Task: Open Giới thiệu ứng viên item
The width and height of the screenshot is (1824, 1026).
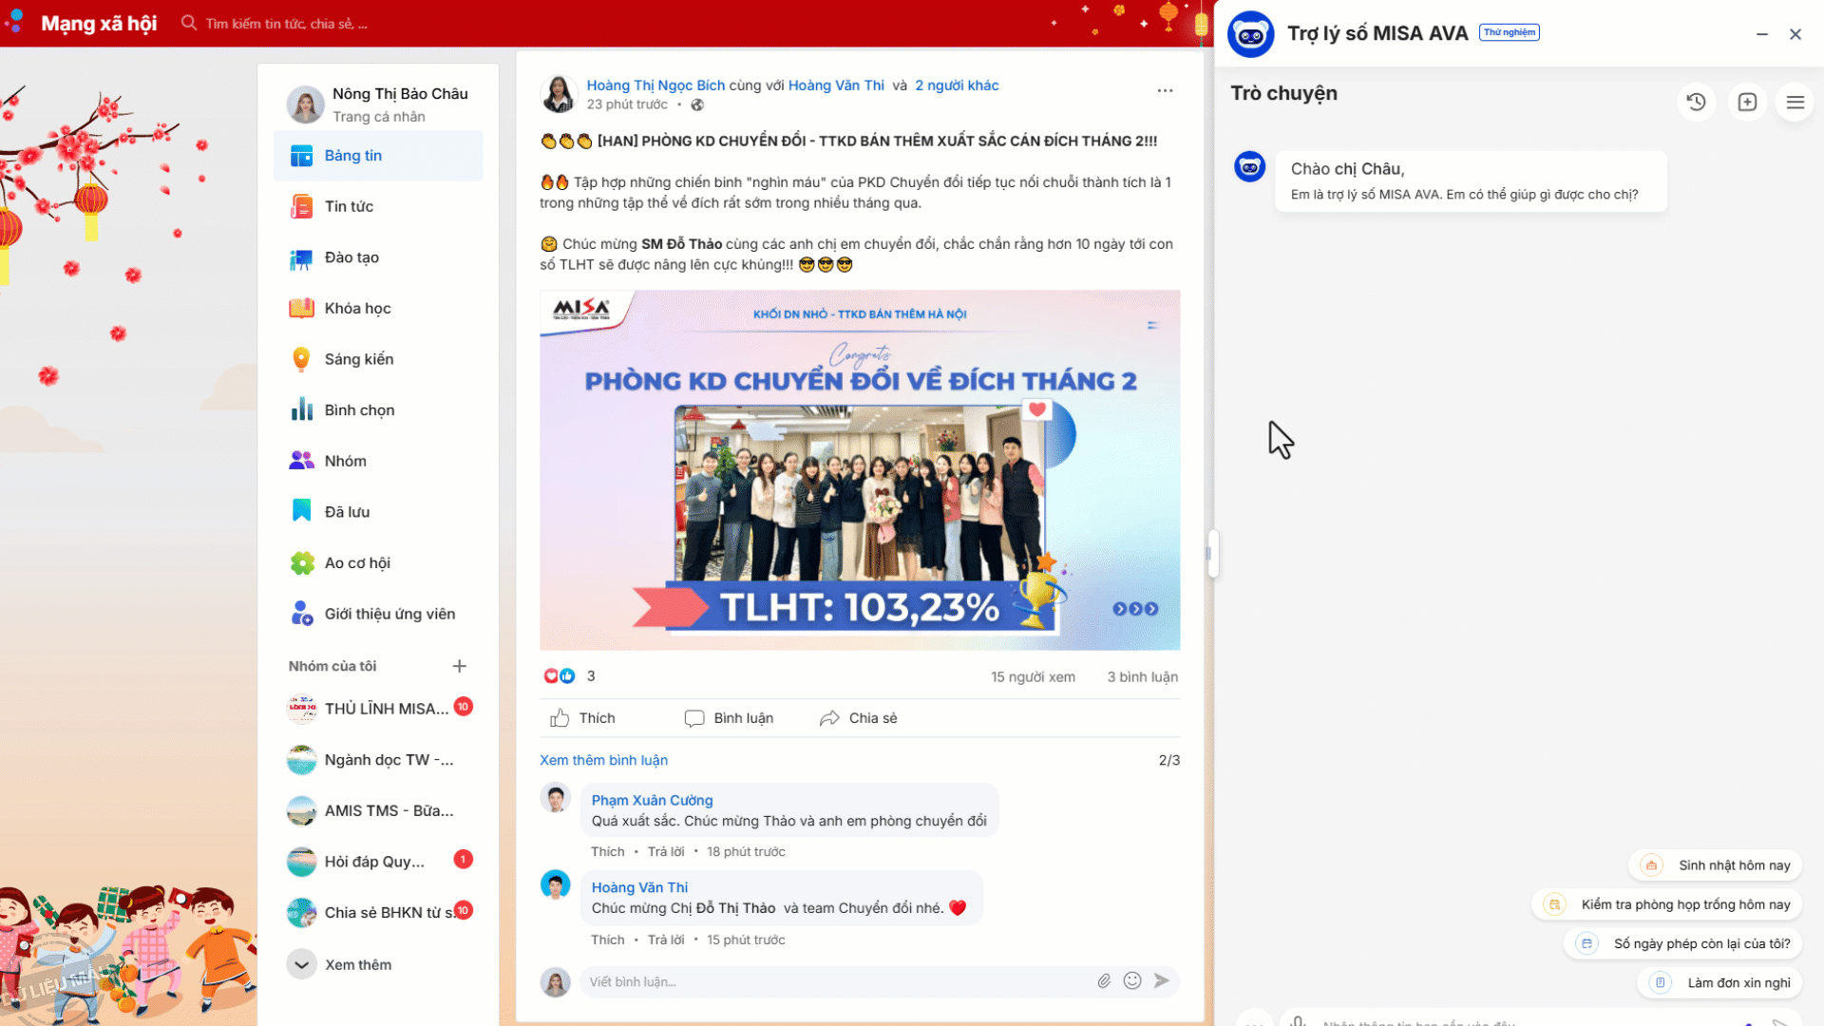Action: pyautogui.click(x=378, y=614)
